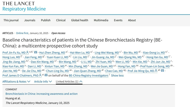This screenshot has width=190, height=107.
Task: Click envelope icon after Jie-Ming Qu
Action: (162, 71)
